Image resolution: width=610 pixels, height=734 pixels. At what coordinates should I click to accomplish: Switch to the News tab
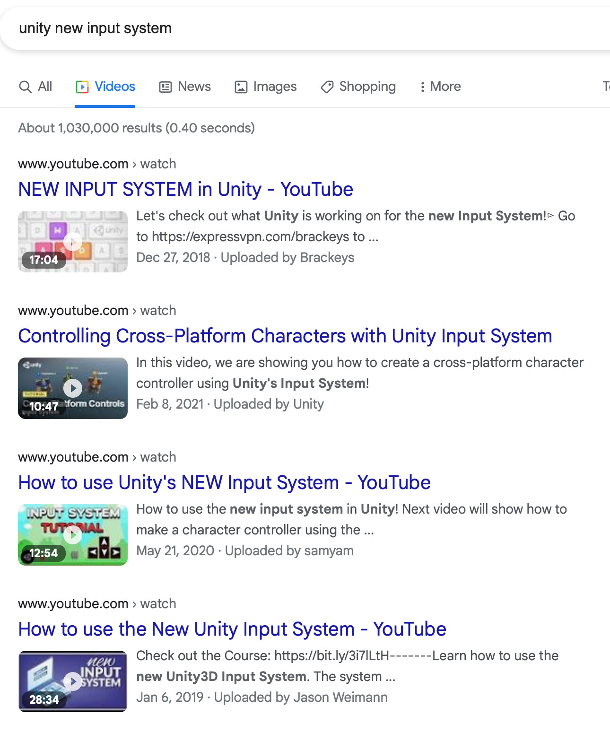point(185,87)
